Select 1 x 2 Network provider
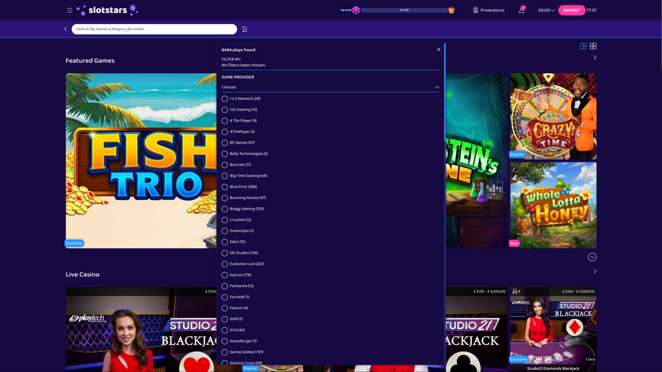This screenshot has height=372, width=662. coord(241,99)
